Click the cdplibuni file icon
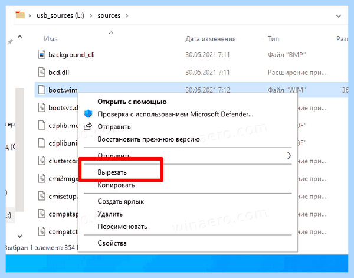Image resolution: width=354 pixels, height=278 pixels. coord(41,143)
